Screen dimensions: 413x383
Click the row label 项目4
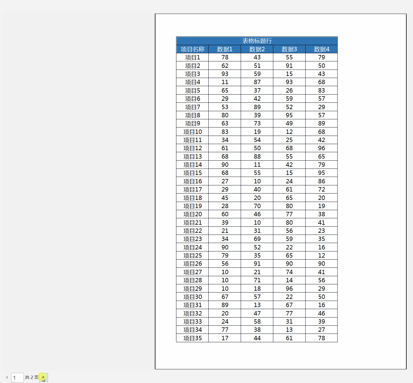pos(193,82)
